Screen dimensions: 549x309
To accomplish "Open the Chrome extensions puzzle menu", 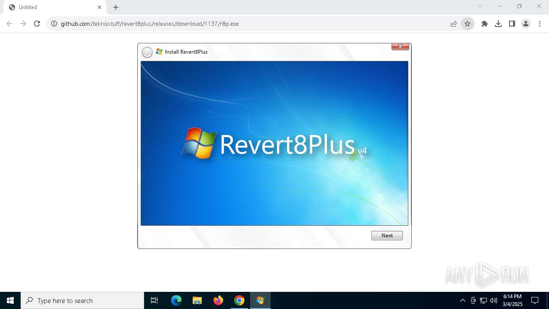I will coord(485,24).
